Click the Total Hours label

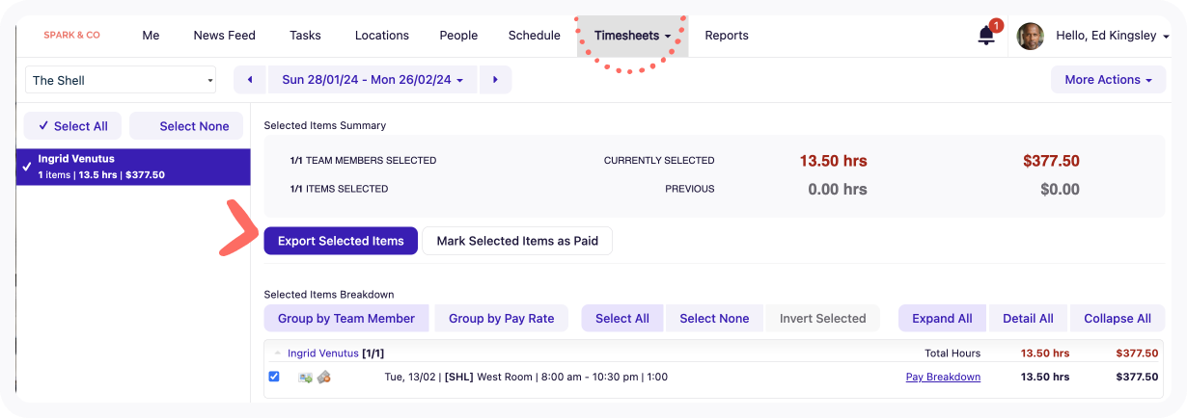pos(952,353)
